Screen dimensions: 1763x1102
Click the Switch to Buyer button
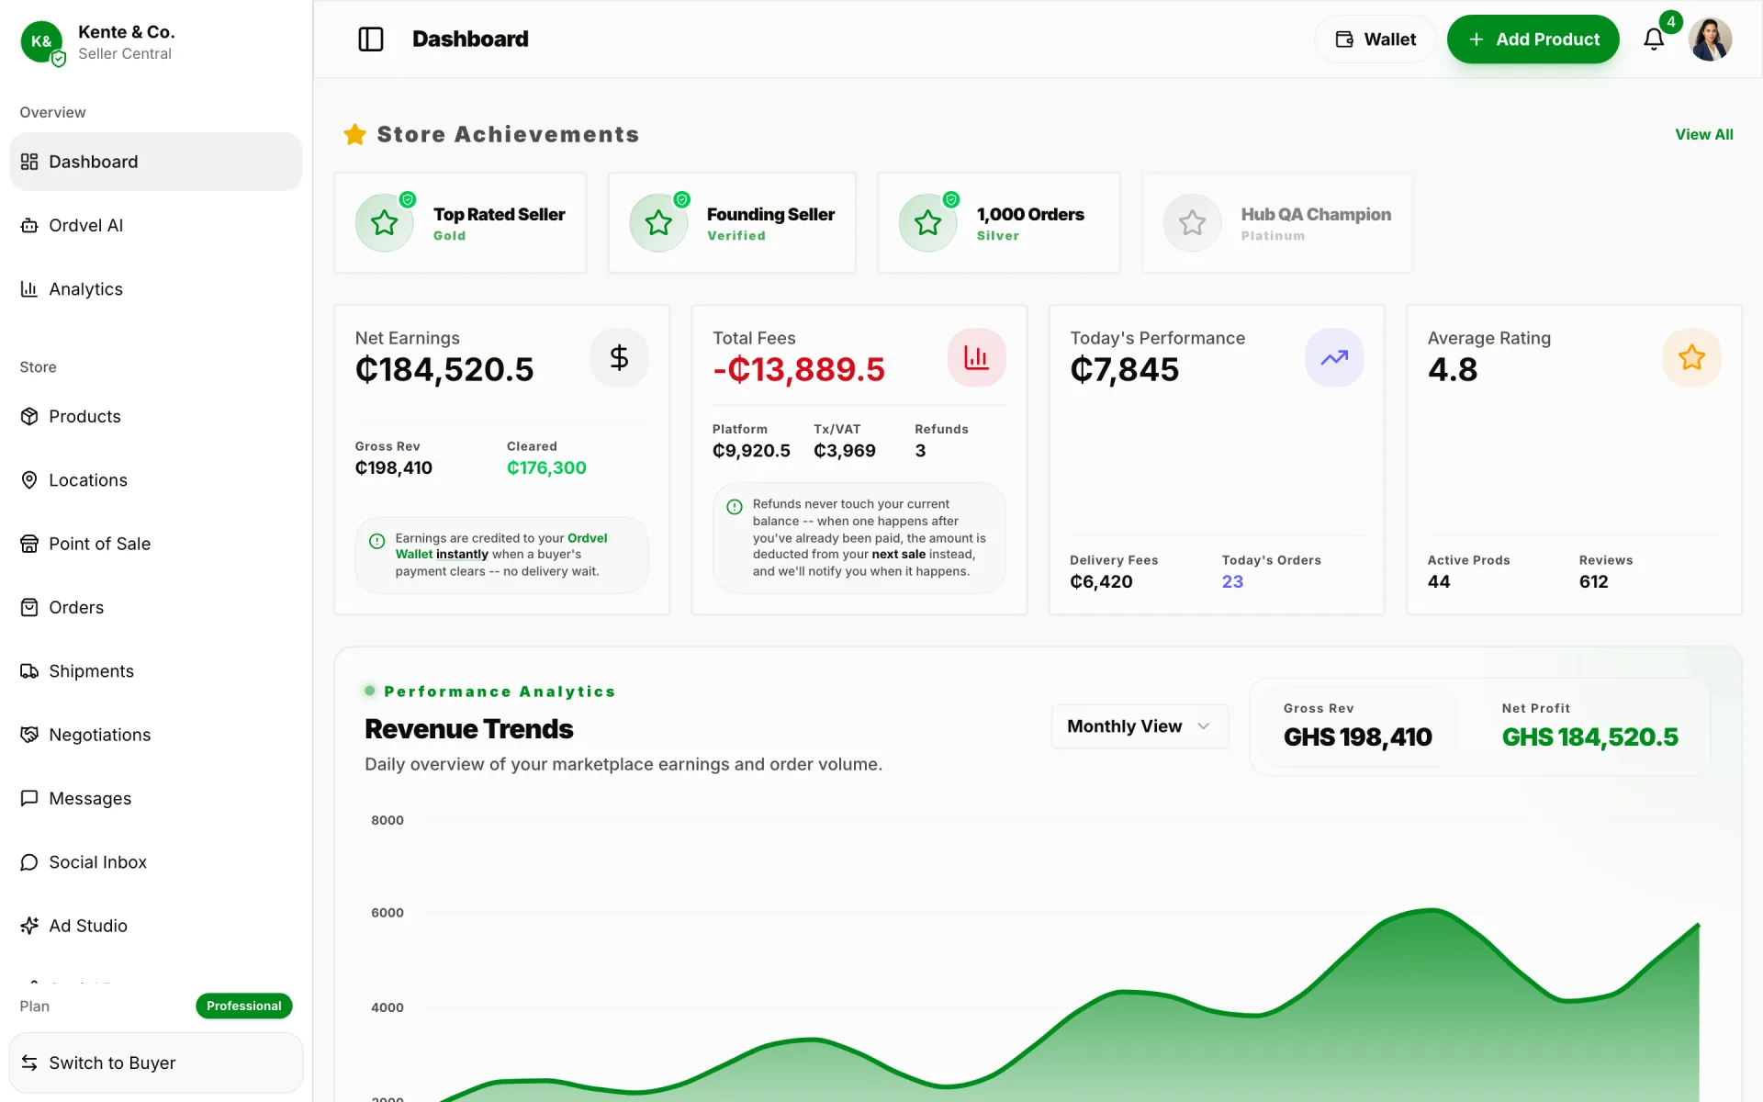point(156,1063)
